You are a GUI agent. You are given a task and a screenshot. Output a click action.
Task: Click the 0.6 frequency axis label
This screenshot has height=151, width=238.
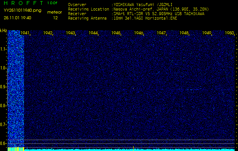tap(3, 143)
